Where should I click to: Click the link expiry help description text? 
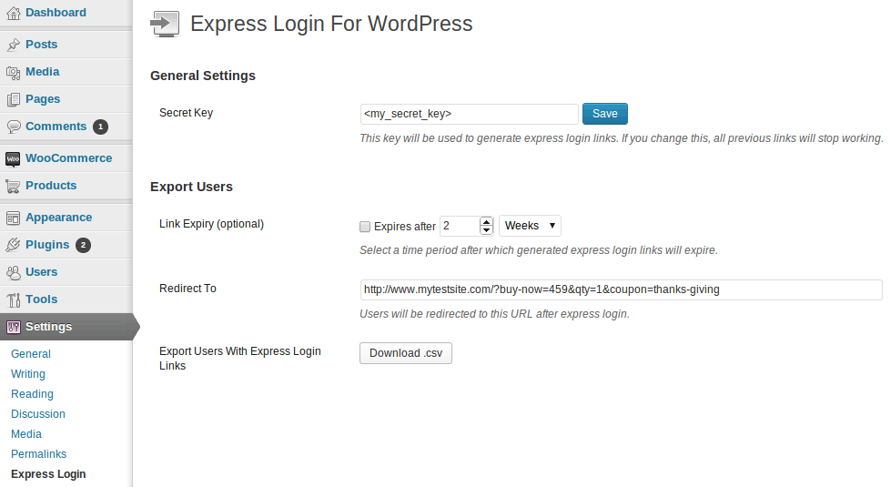(x=539, y=250)
